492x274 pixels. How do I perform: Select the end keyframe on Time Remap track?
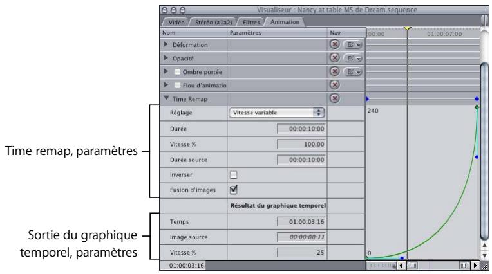477,99
